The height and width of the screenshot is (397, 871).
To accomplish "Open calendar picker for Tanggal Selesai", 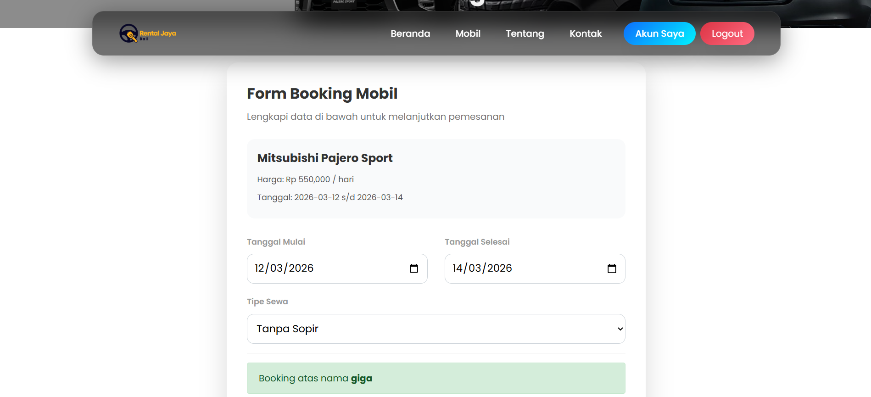I will pyautogui.click(x=611, y=268).
